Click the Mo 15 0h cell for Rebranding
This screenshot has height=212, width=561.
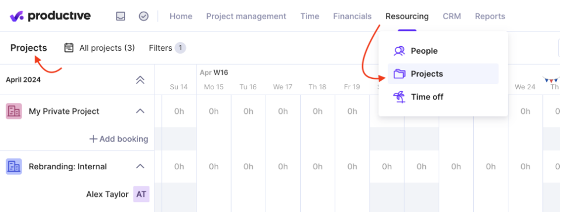pyautogui.click(x=214, y=166)
